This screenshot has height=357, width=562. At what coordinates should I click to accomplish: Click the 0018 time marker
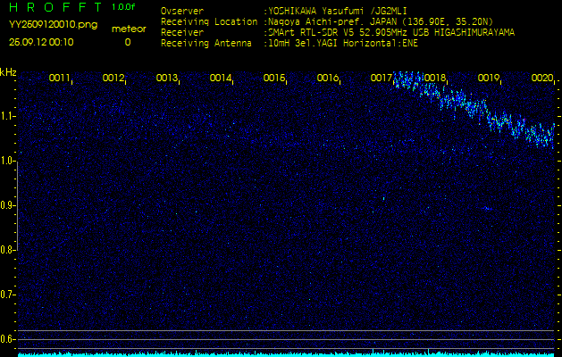pos(435,79)
